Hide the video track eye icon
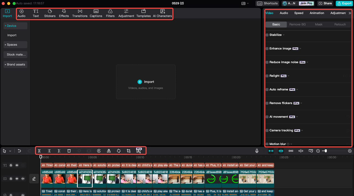The width and height of the screenshot is (354, 196). [x=17, y=179]
